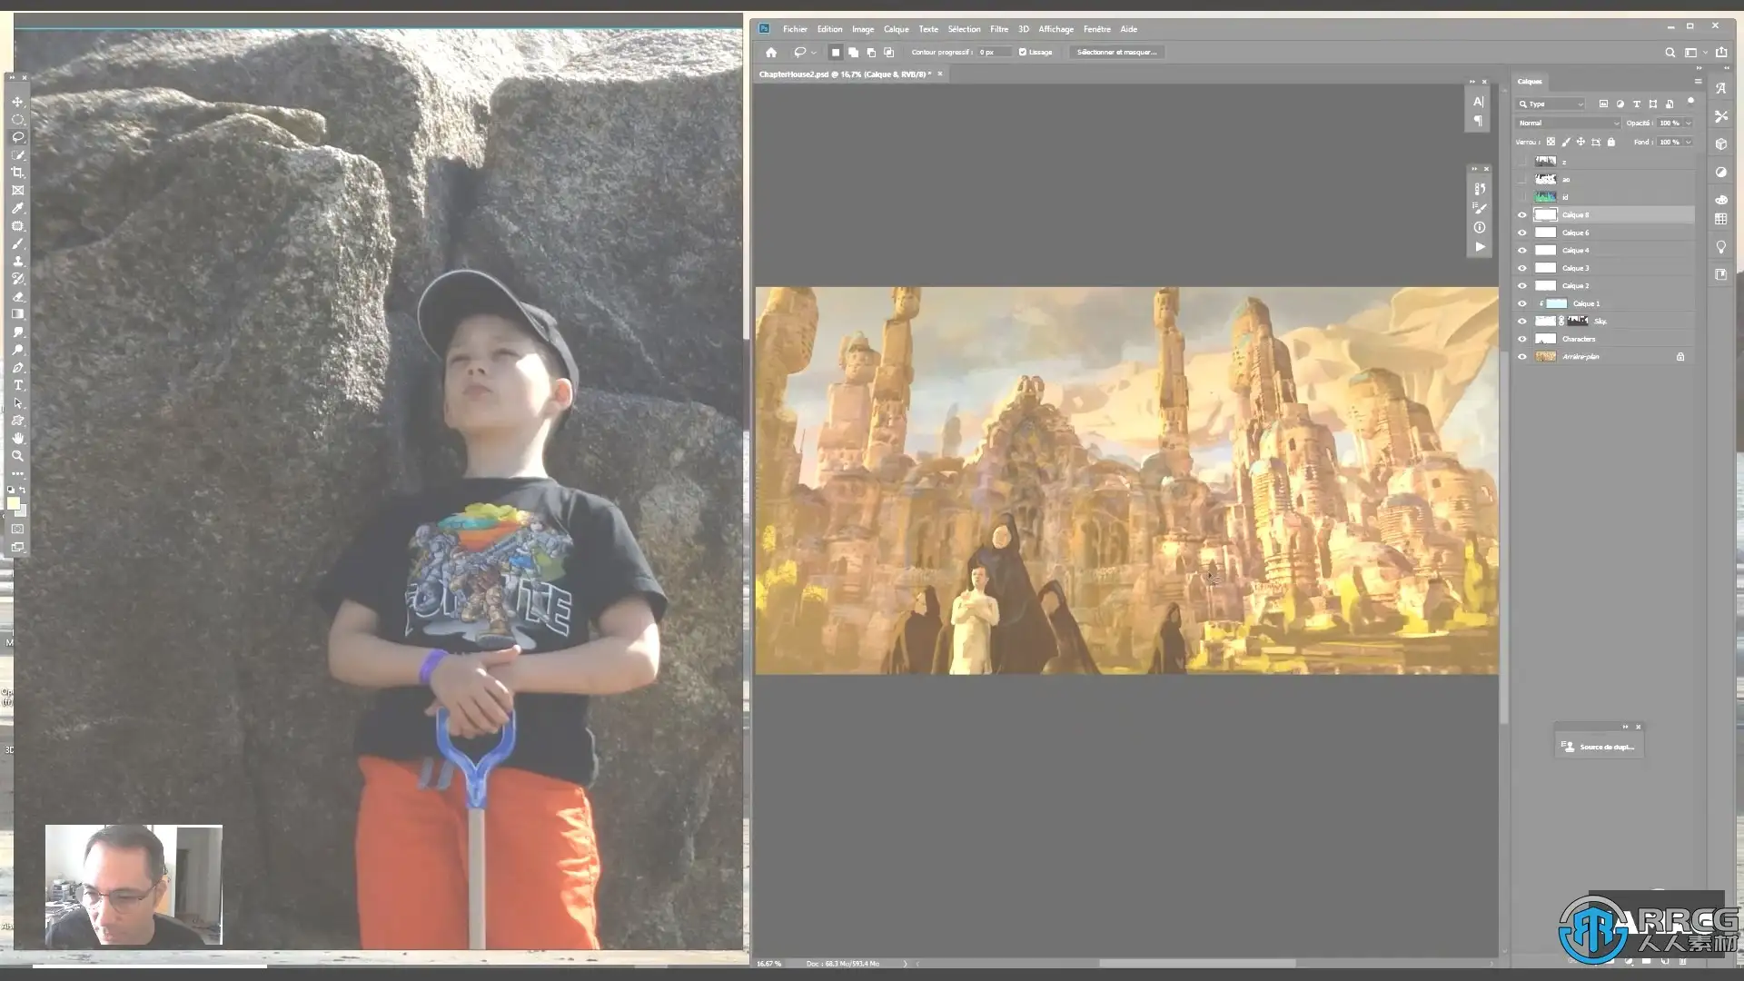Open the Calque menu

[x=896, y=29]
